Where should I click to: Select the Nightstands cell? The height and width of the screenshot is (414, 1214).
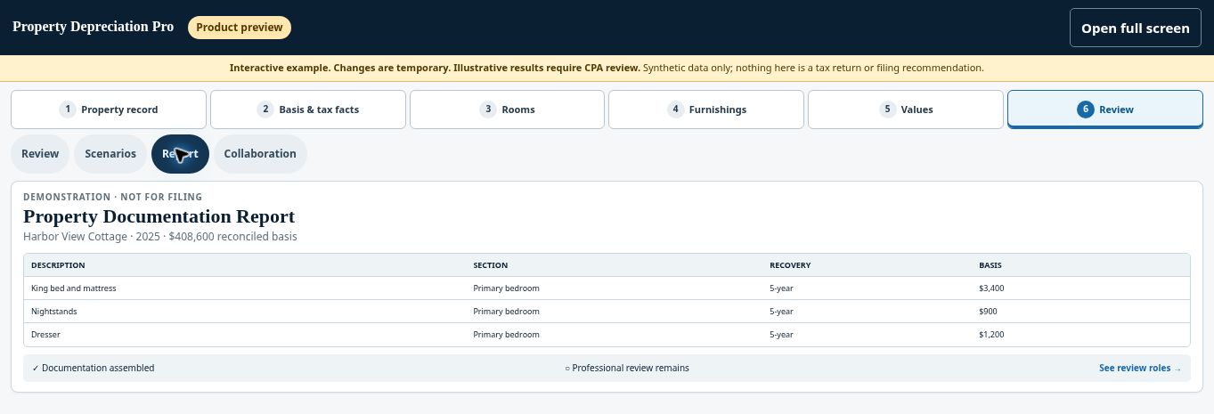pyautogui.click(x=54, y=312)
